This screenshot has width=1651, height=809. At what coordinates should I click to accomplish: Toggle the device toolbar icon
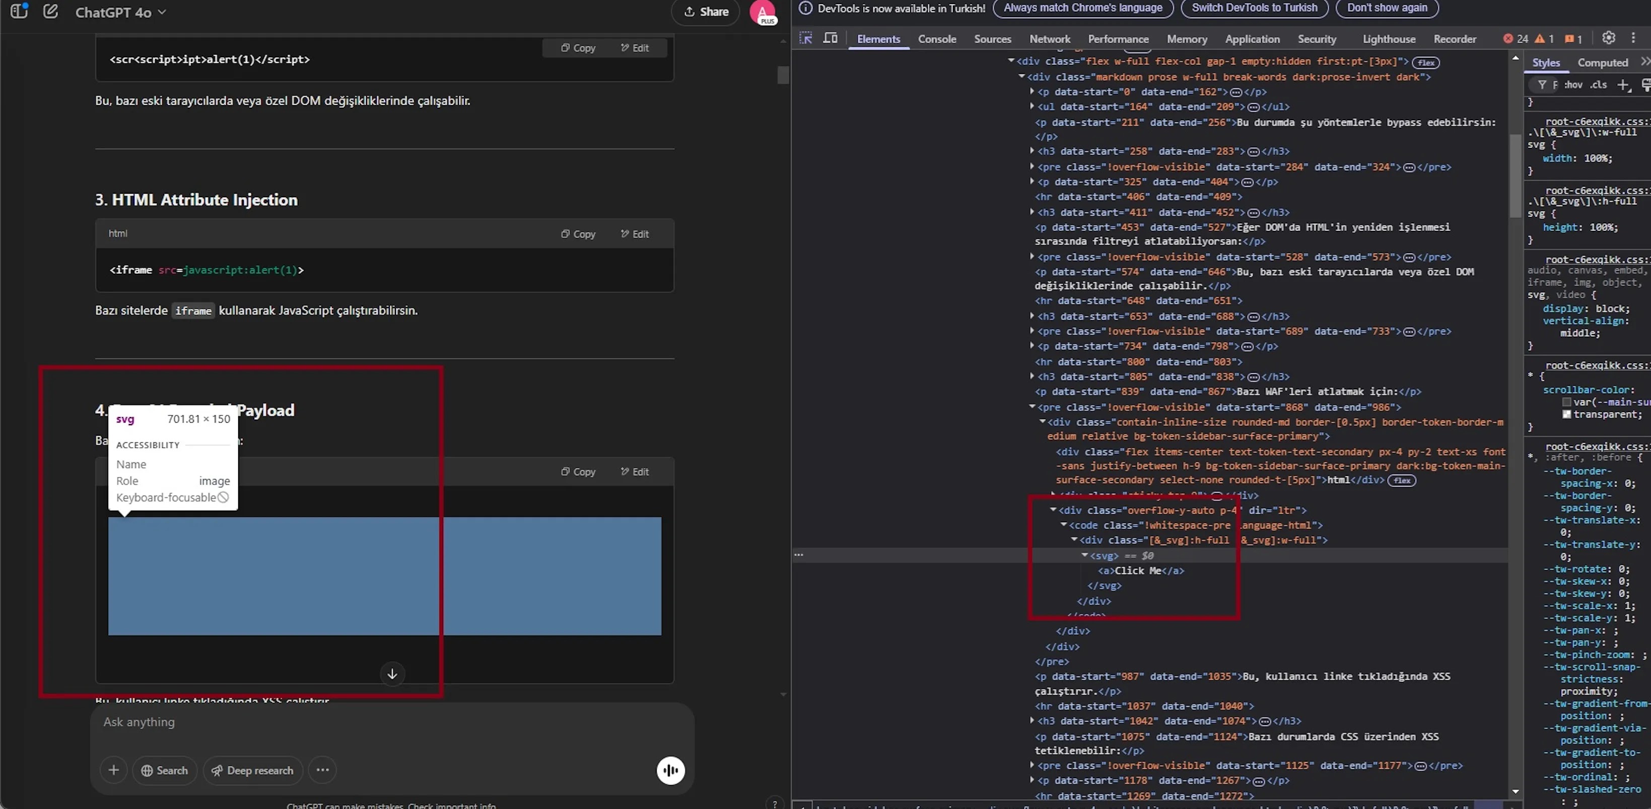[x=830, y=38]
